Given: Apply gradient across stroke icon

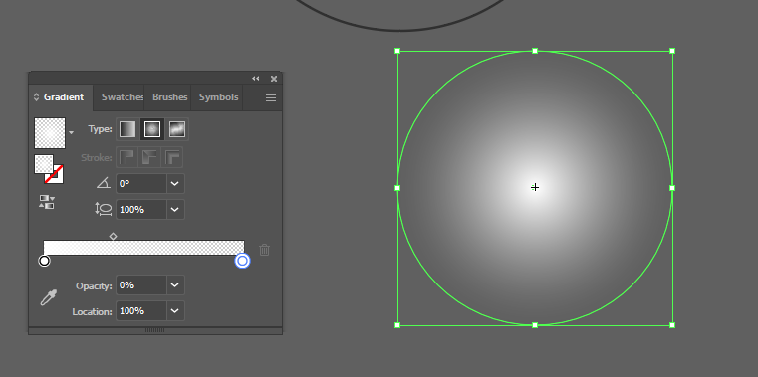Looking at the screenshot, I should (172, 157).
